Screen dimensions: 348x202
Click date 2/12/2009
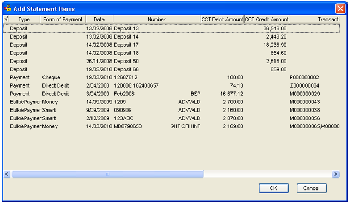pos(97,118)
